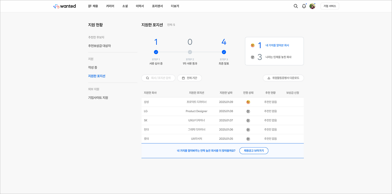Go to the 이력서 menu
The width and height of the screenshot is (392, 194).
(140, 6)
